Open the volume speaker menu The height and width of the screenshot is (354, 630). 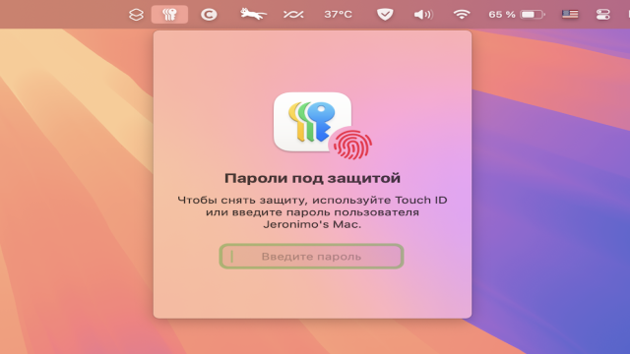pyautogui.click(x=423, y=15)
